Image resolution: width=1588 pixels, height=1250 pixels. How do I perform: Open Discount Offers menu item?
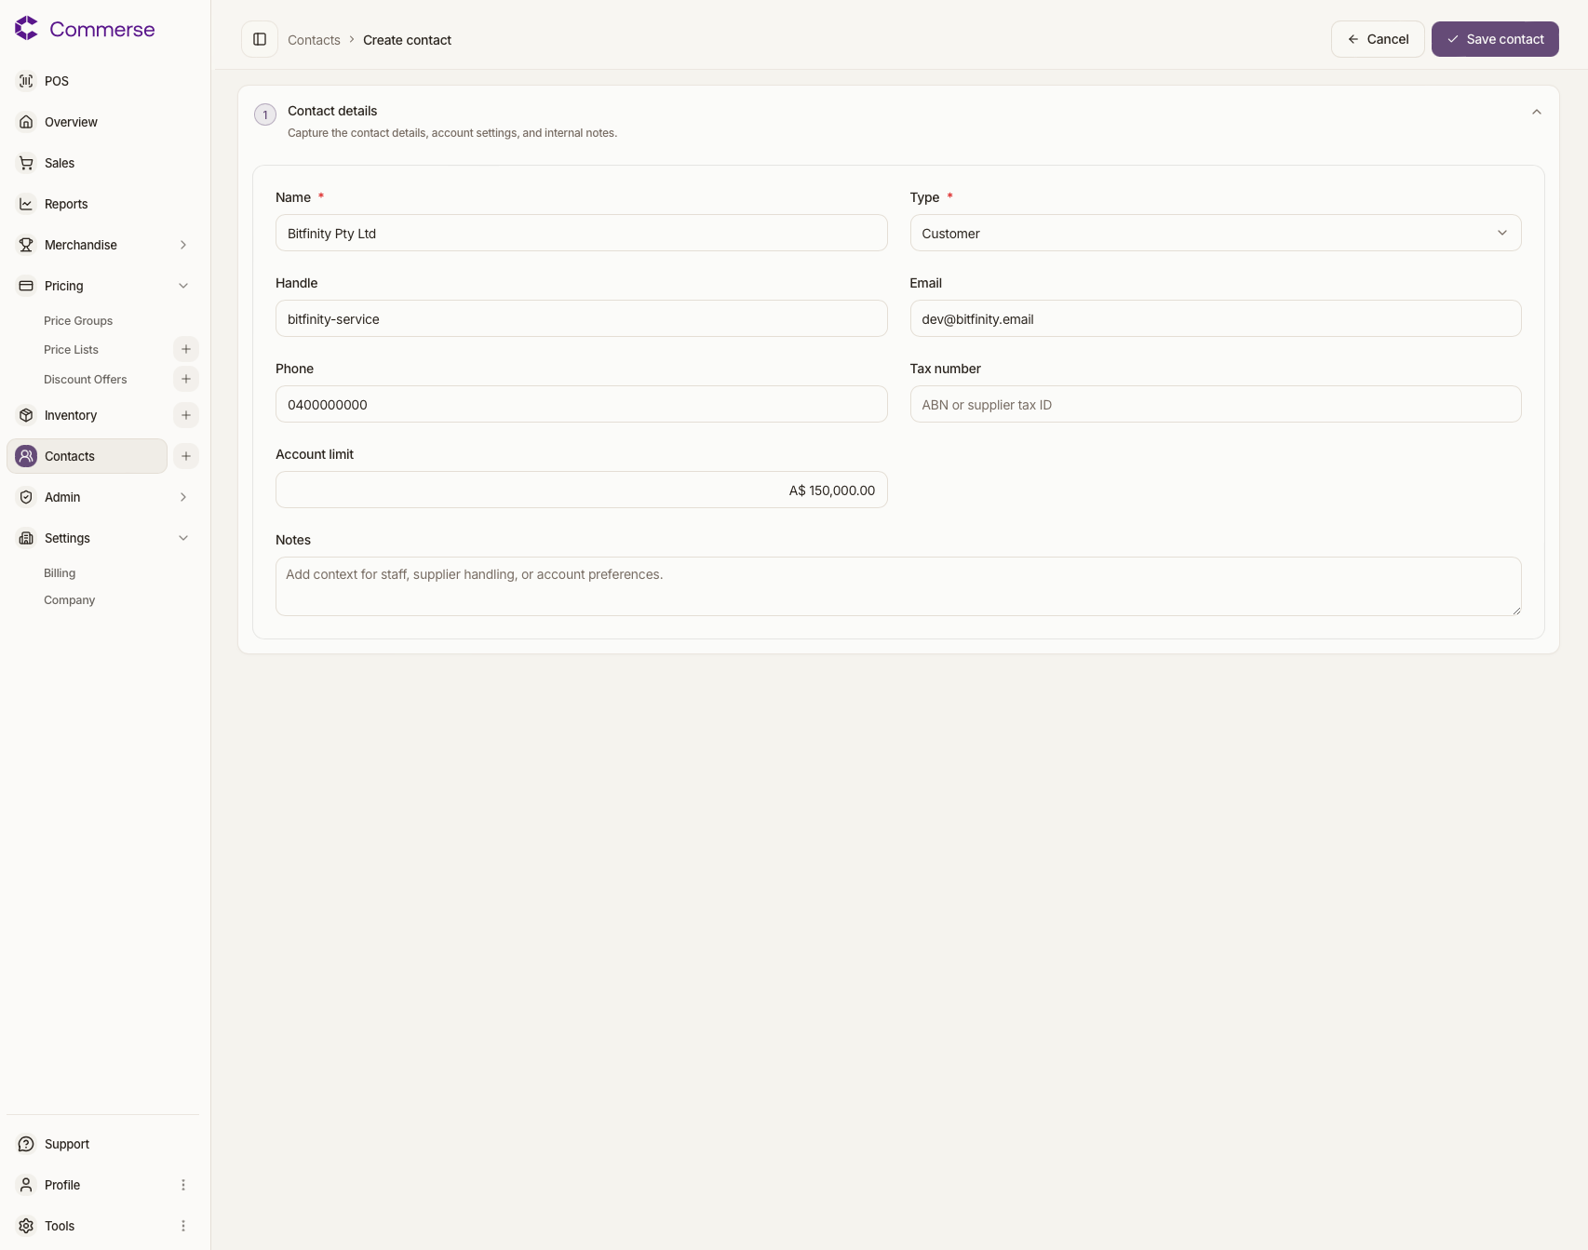tap(86, 380)
